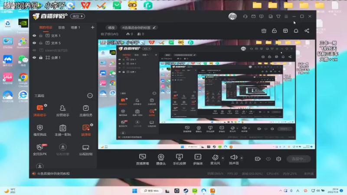Open the mail messages icon
347x195 pixels.
click(253, 16)
